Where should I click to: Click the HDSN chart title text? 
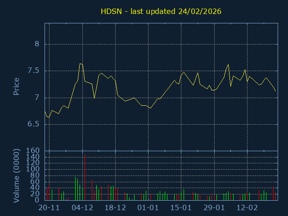point(161,11)
